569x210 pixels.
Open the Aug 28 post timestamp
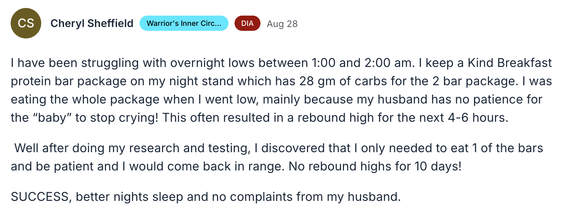click(282, 24)
